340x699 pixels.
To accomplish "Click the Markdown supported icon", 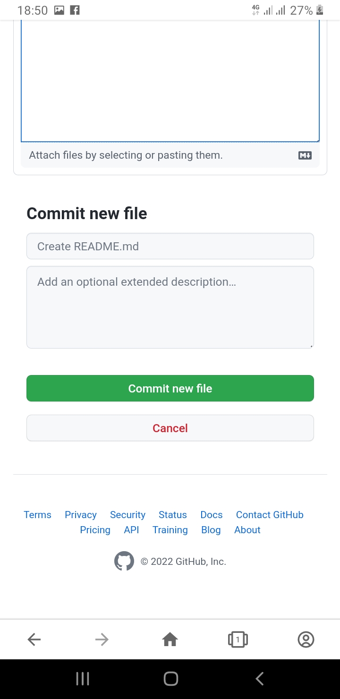I will pos(305,155).
